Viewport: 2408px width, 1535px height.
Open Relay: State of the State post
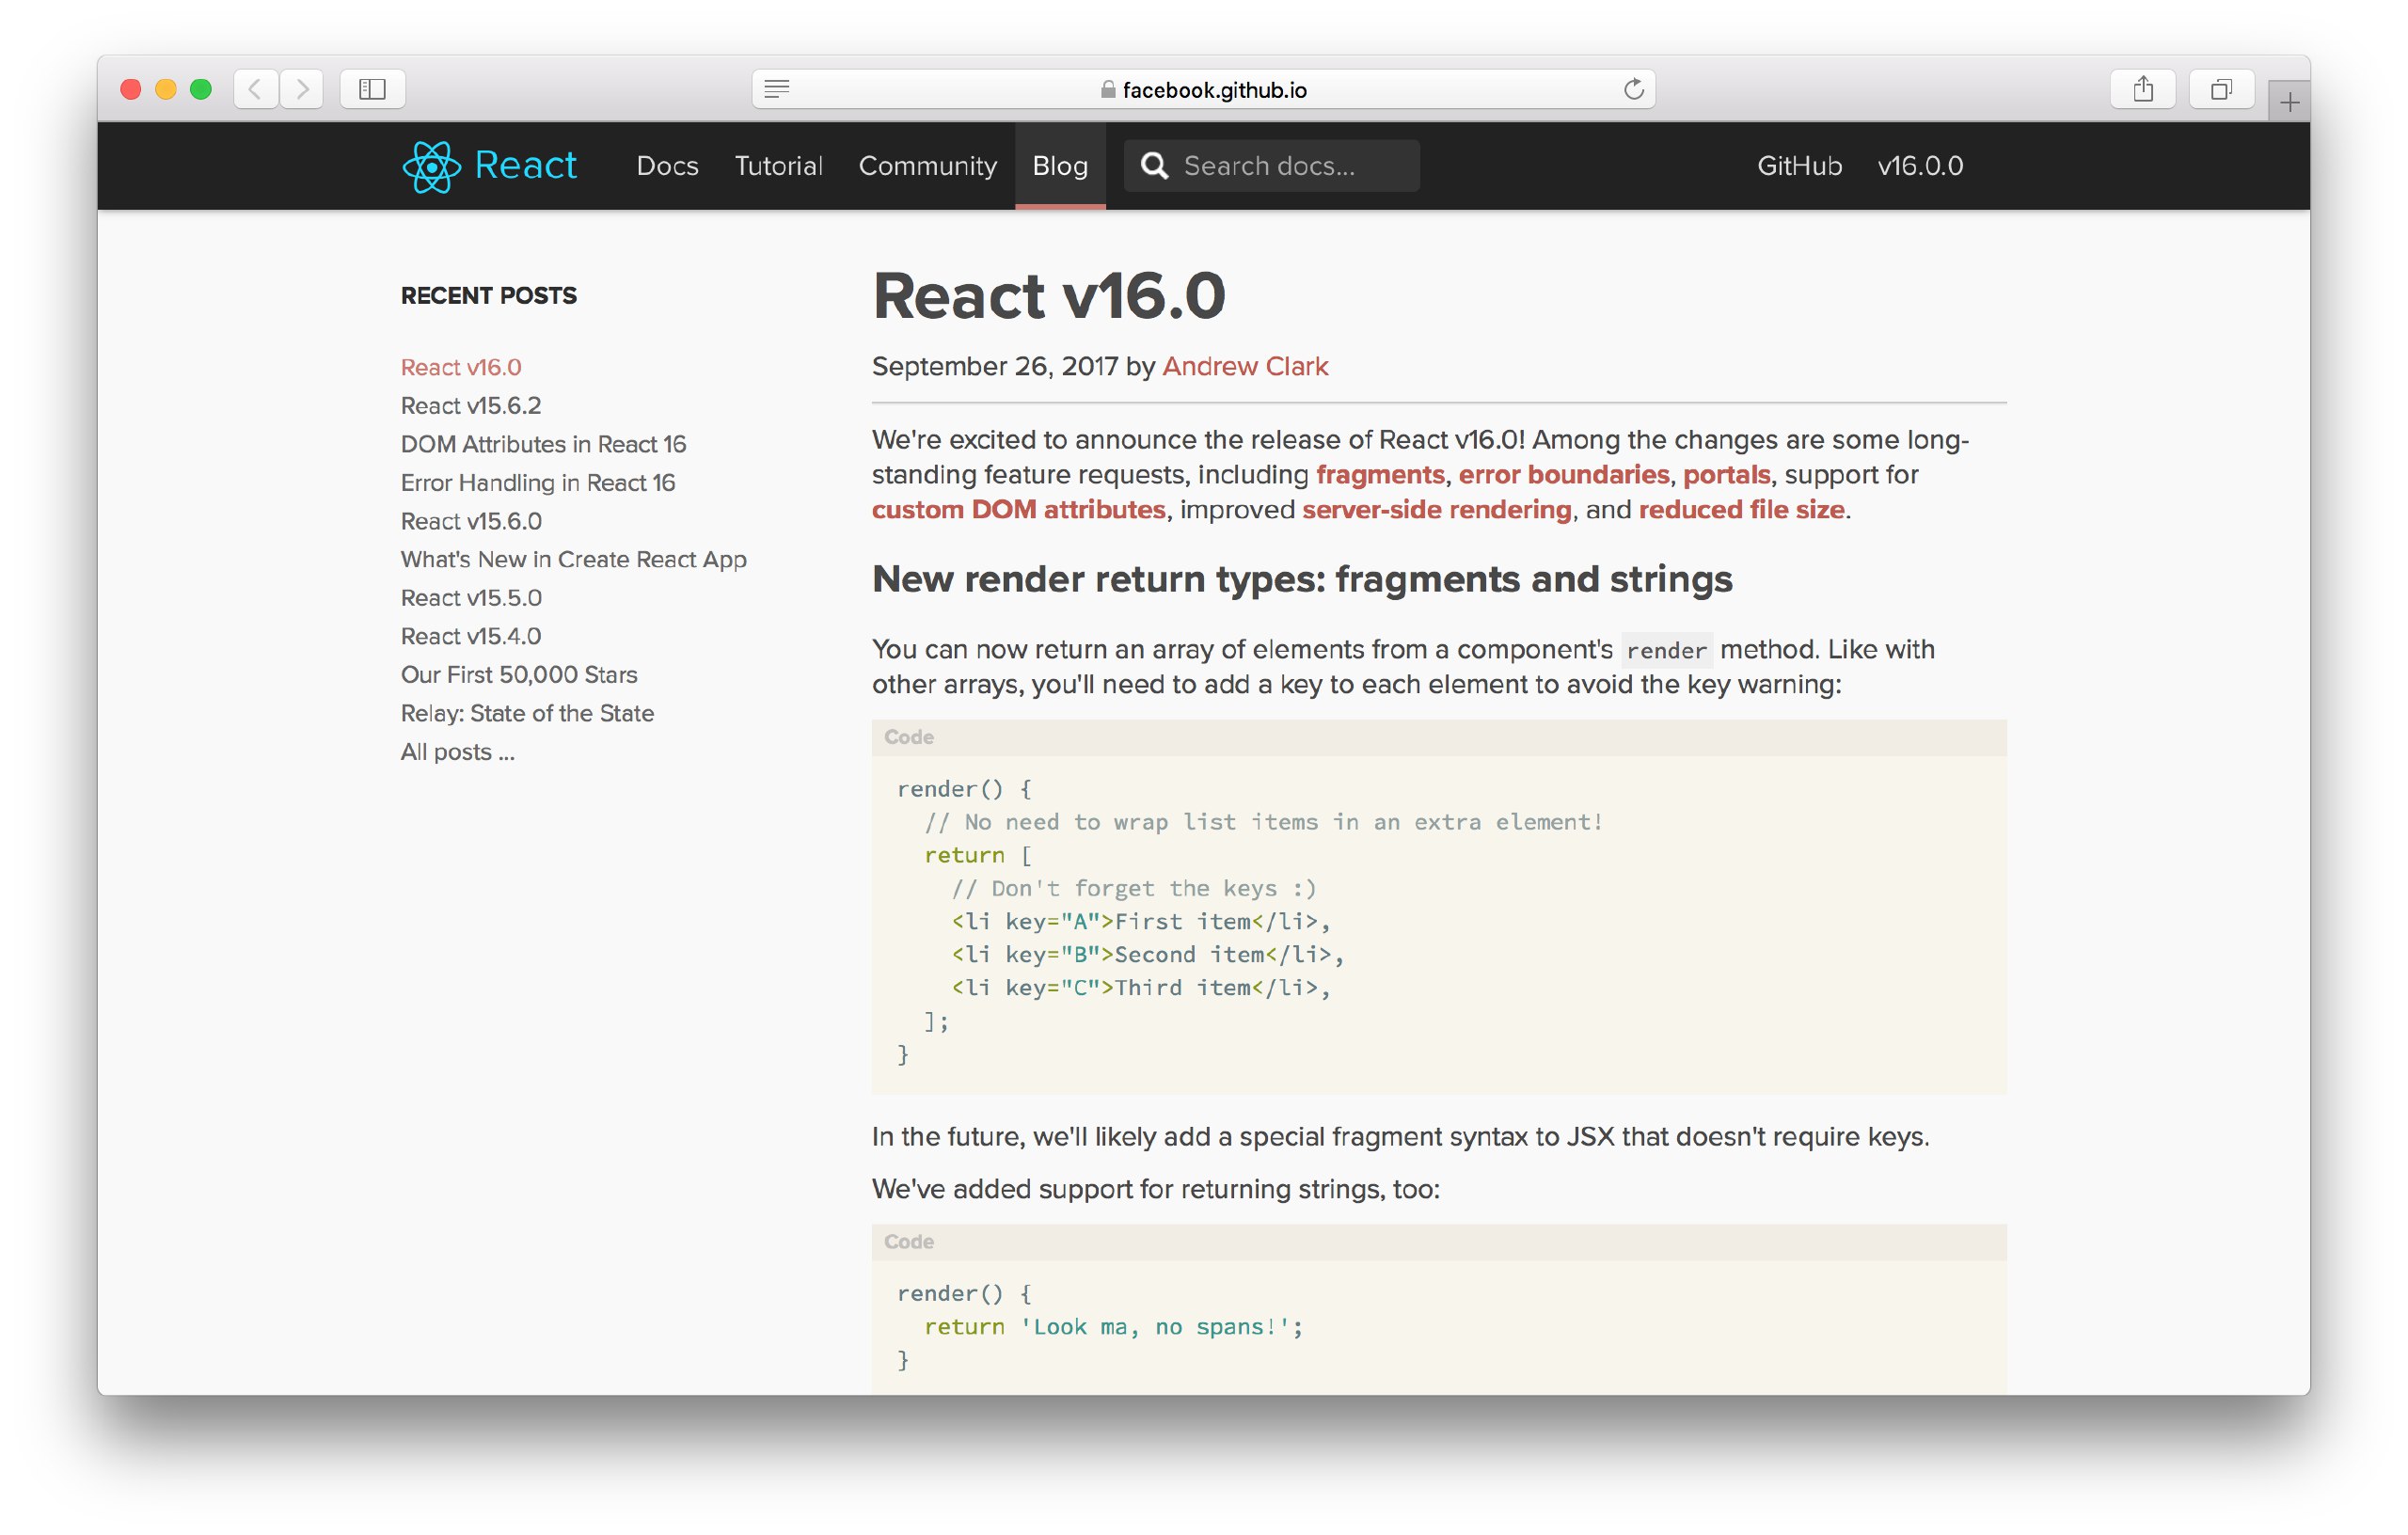527,713
